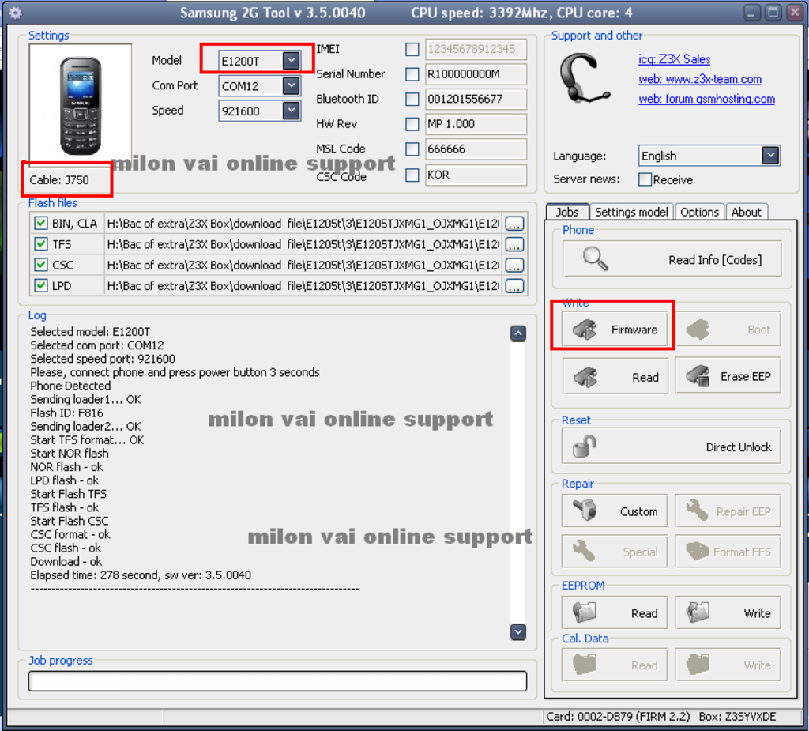Browse for the BIN, CLA flash file
This screenshot has width=809, height=731.
click(x=514, y=224)
